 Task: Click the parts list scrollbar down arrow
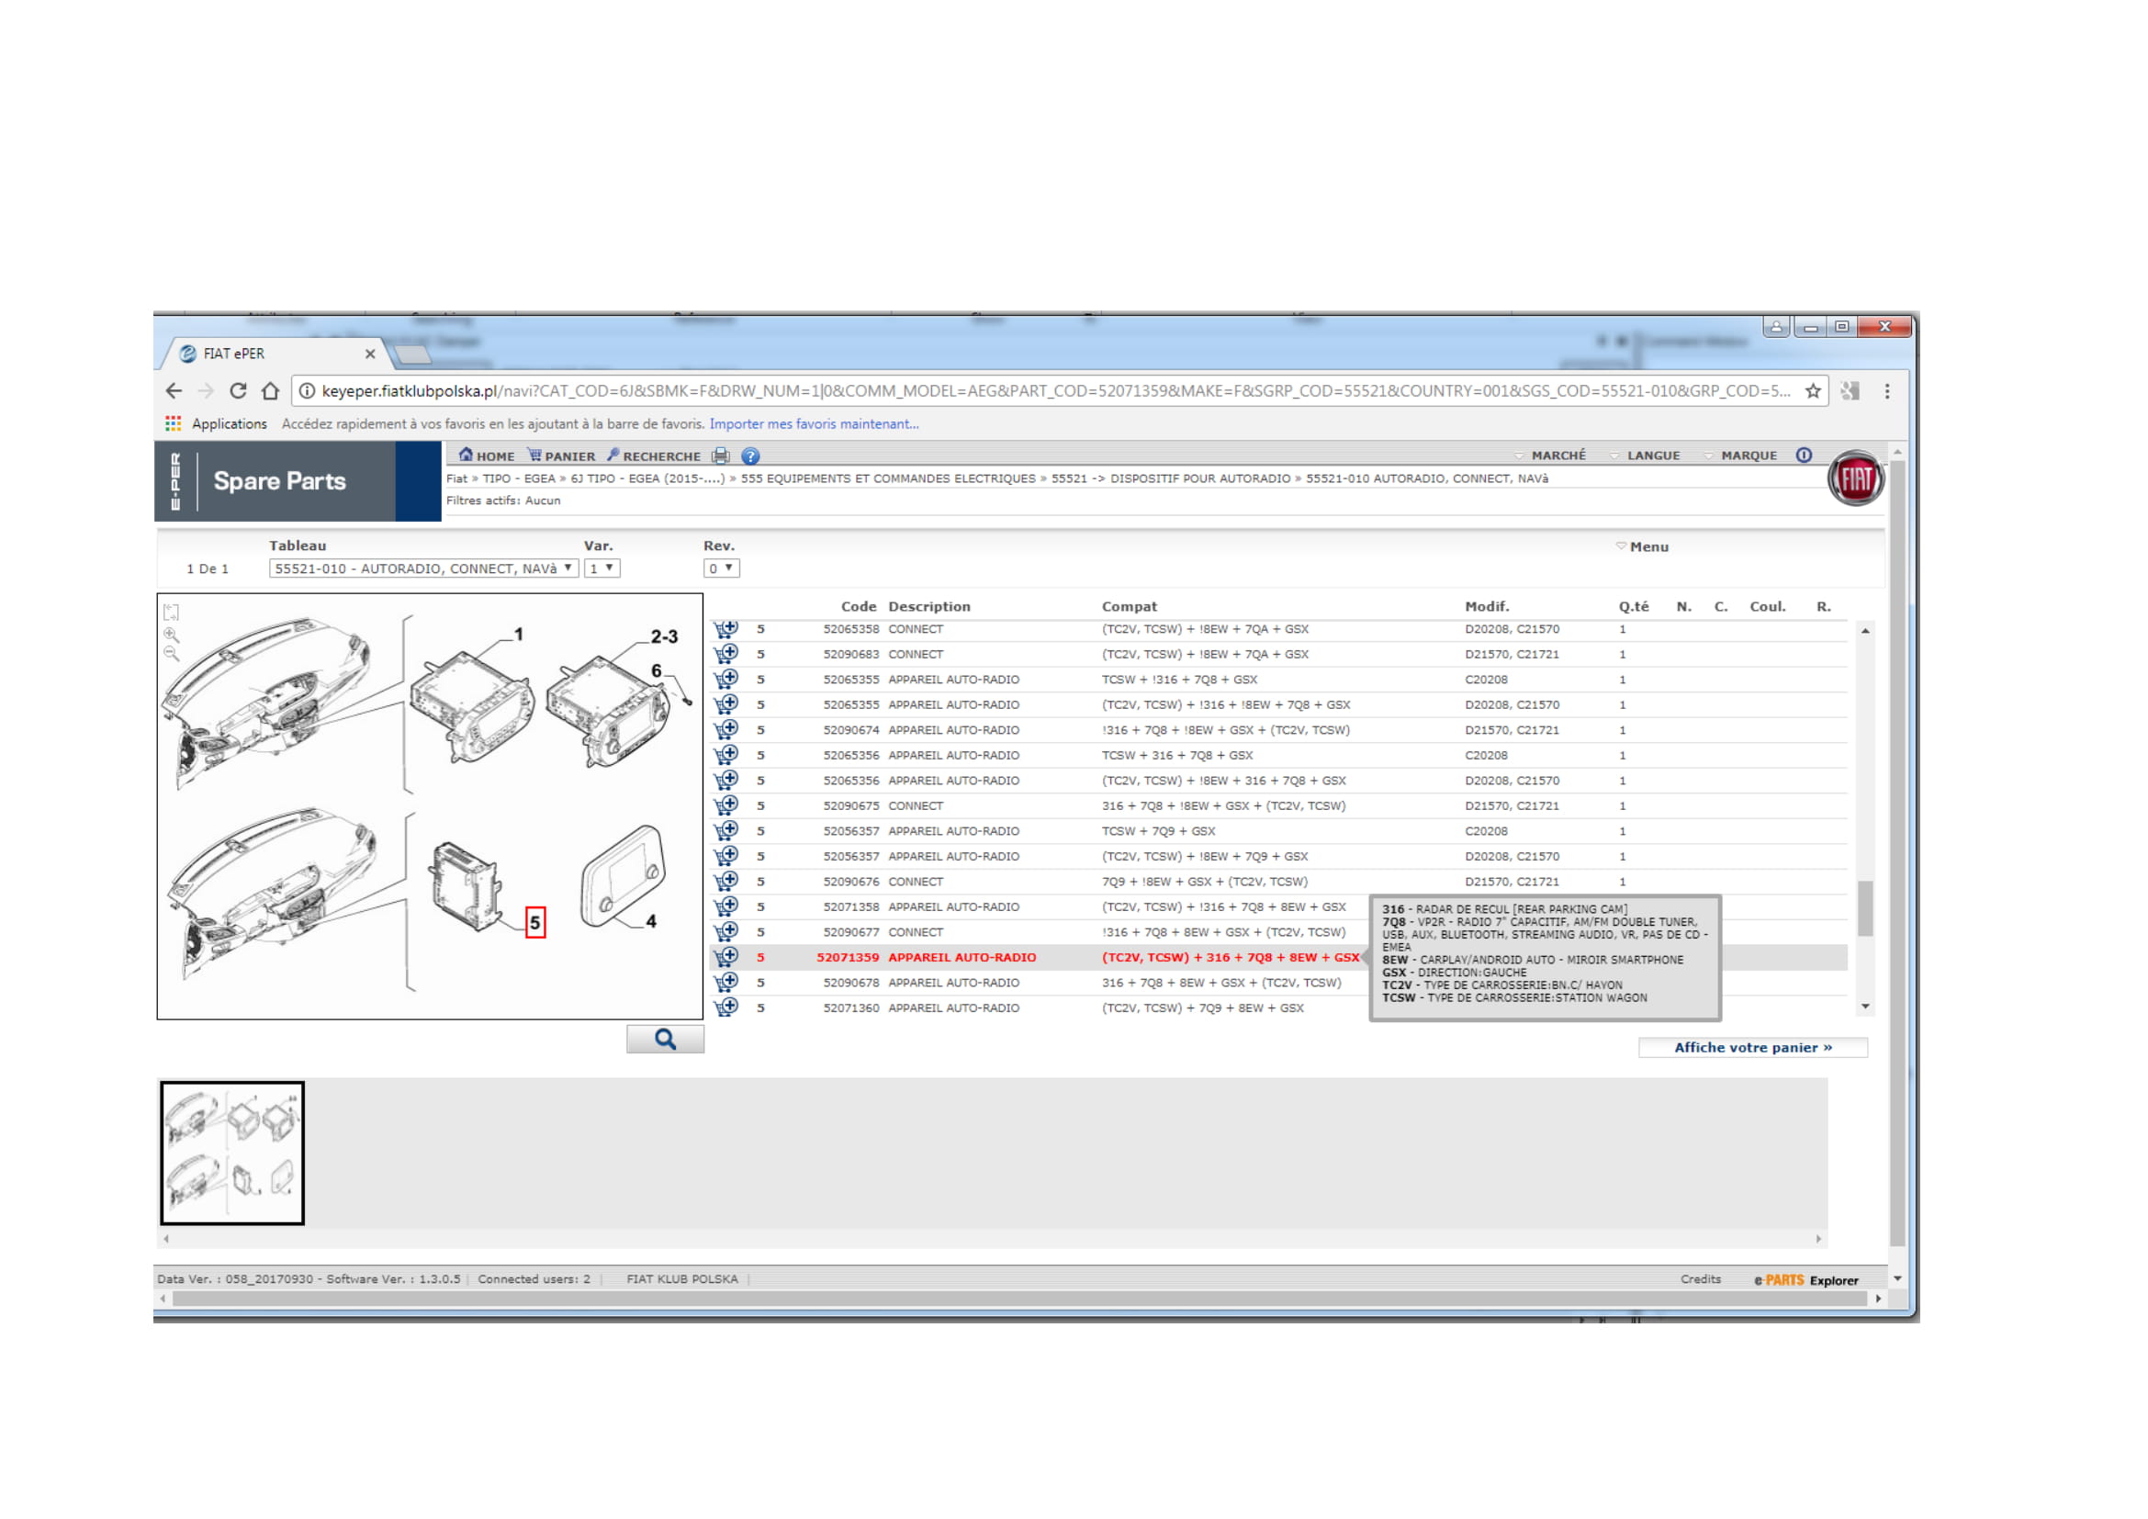(1865, 1007)
